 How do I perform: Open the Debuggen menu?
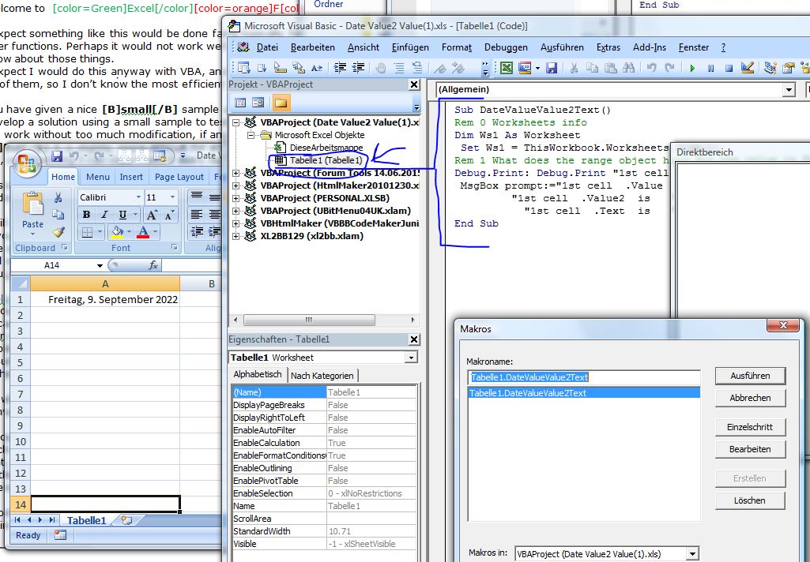[506, 47]
